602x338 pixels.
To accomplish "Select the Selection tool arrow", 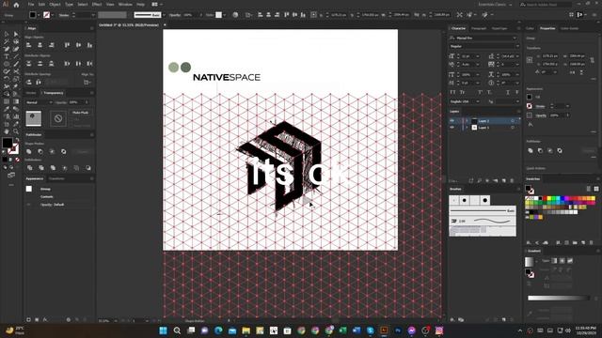I will tap(7, 34).
